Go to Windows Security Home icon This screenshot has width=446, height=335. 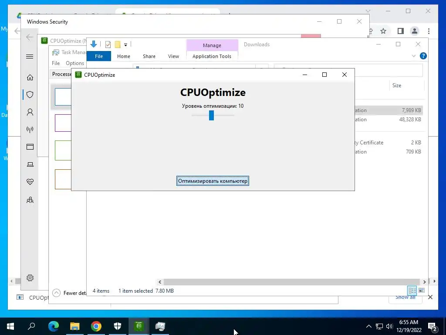tap(30, 78)
